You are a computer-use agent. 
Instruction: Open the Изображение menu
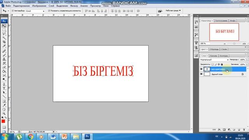(x=39, y=6)
